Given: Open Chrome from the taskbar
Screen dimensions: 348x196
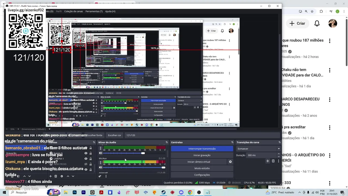Looking at the screenshot, I should pyautogui.click(x=190, y=192).
